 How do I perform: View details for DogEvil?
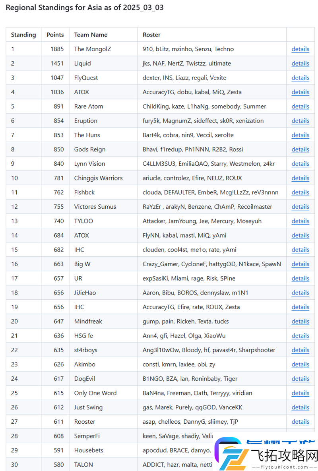300,379
